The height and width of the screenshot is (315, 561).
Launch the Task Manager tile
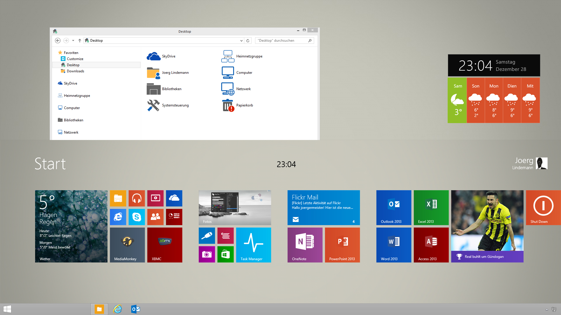pos(254,245)
